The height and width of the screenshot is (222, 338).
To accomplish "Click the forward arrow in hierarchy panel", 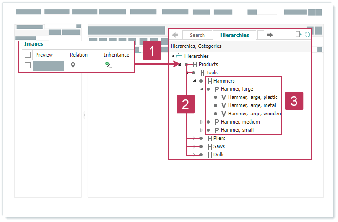I will pos(270,35).
